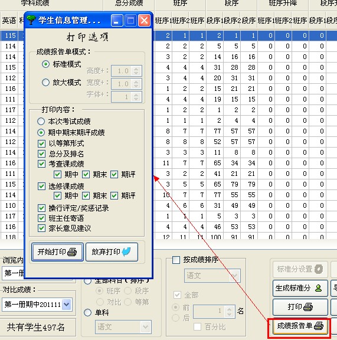Toggle the 班主任寄语 checkbox
This screenshot has height=340, width=337.
41,218
